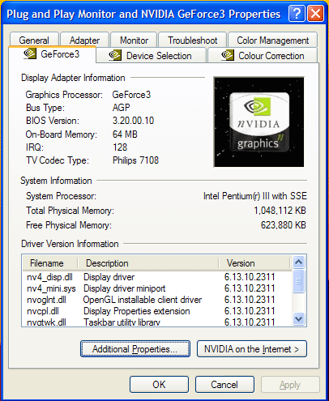Select the Monitor tab
The height and width of the screenshot is (401, 329).
pos(134,41)
